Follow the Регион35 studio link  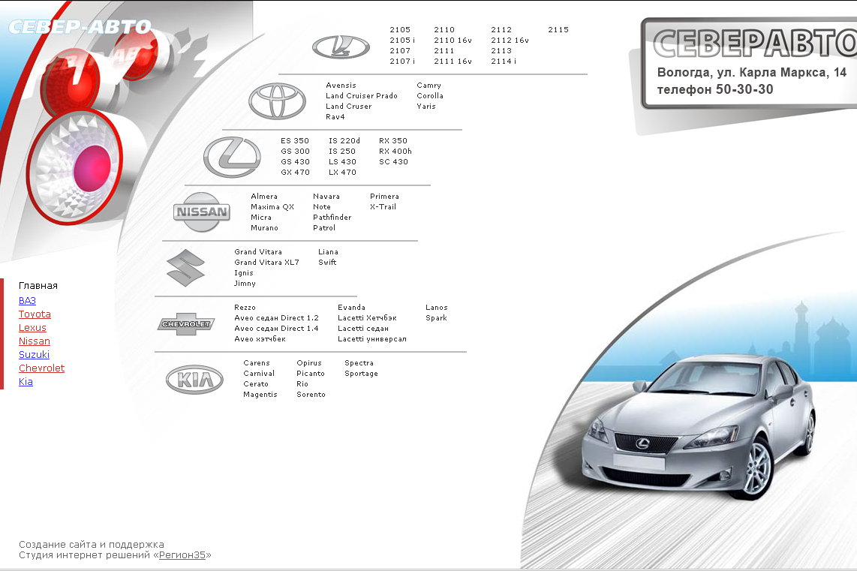coord(182,555)
